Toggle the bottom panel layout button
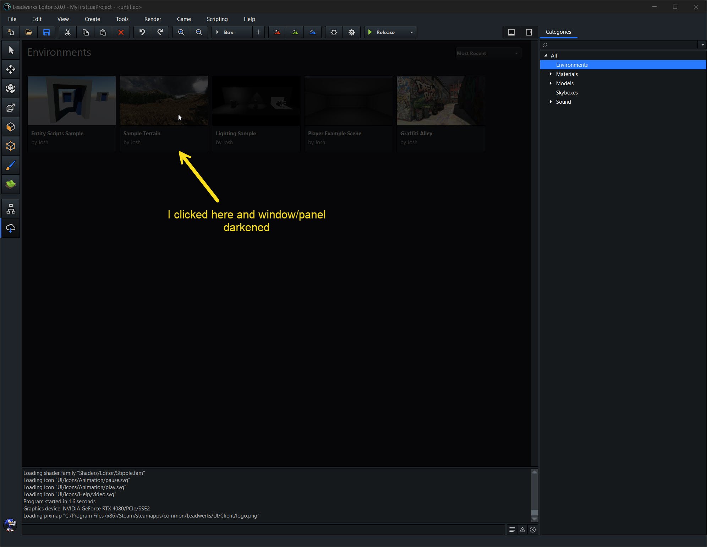 click(511, 32)
